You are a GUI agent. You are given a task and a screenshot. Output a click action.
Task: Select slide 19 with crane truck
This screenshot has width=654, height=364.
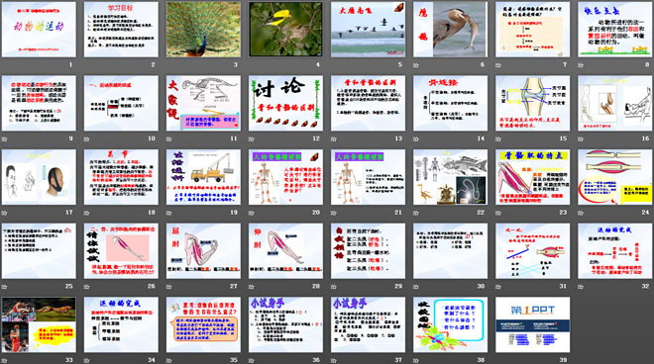203,177
